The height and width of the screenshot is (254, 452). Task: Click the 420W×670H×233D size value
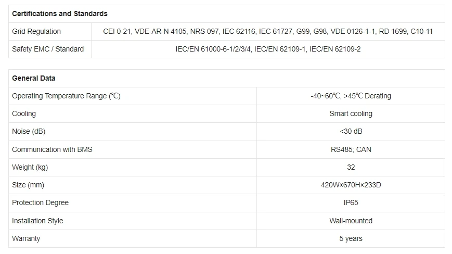[351, 185]
